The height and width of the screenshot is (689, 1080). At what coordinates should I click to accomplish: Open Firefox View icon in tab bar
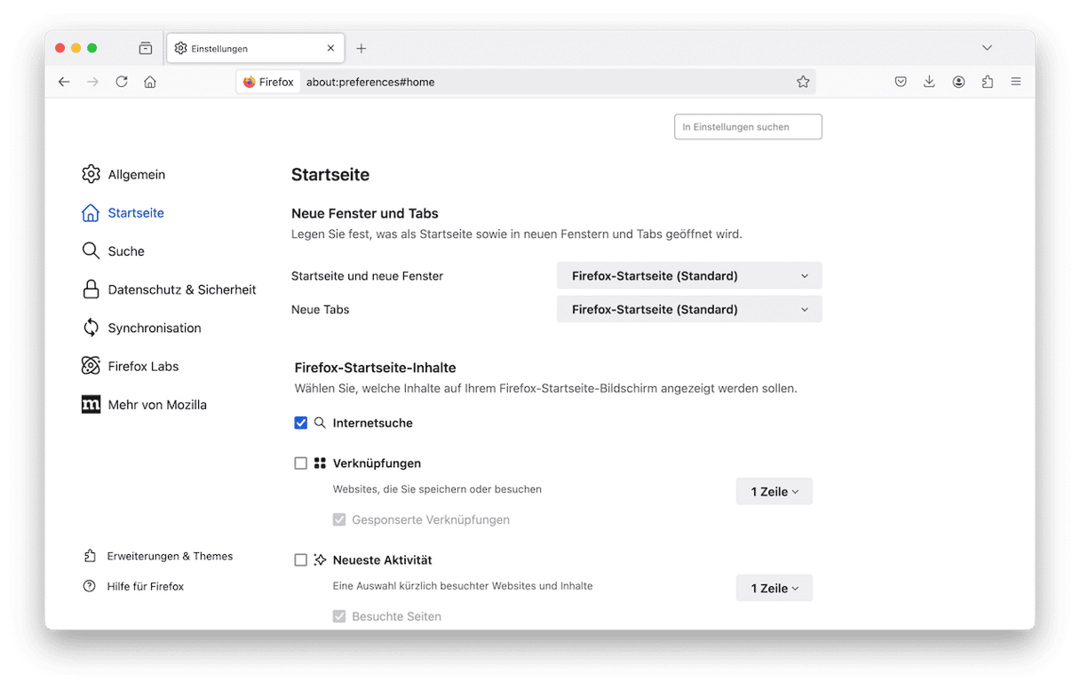[146, 48]
